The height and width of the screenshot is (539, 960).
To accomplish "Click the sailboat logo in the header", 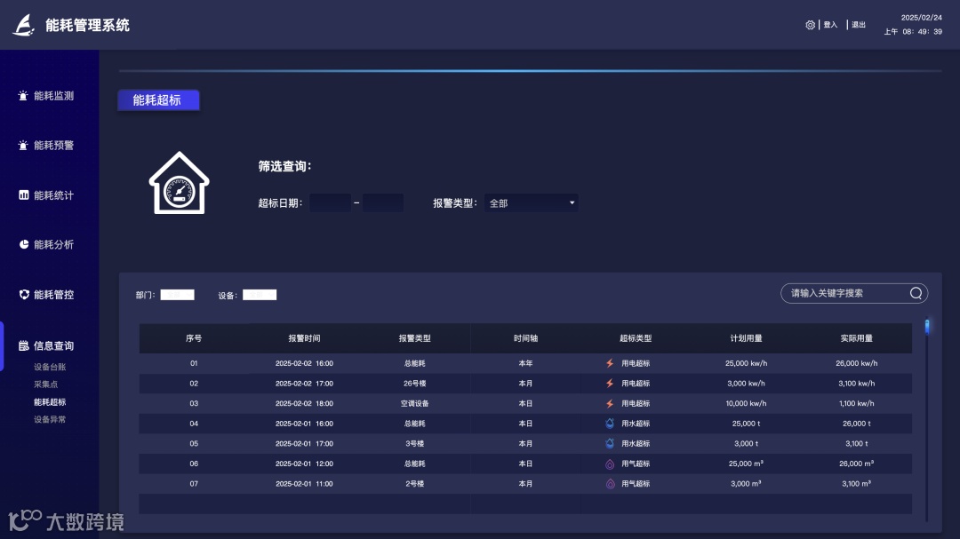I will (24, 25).
